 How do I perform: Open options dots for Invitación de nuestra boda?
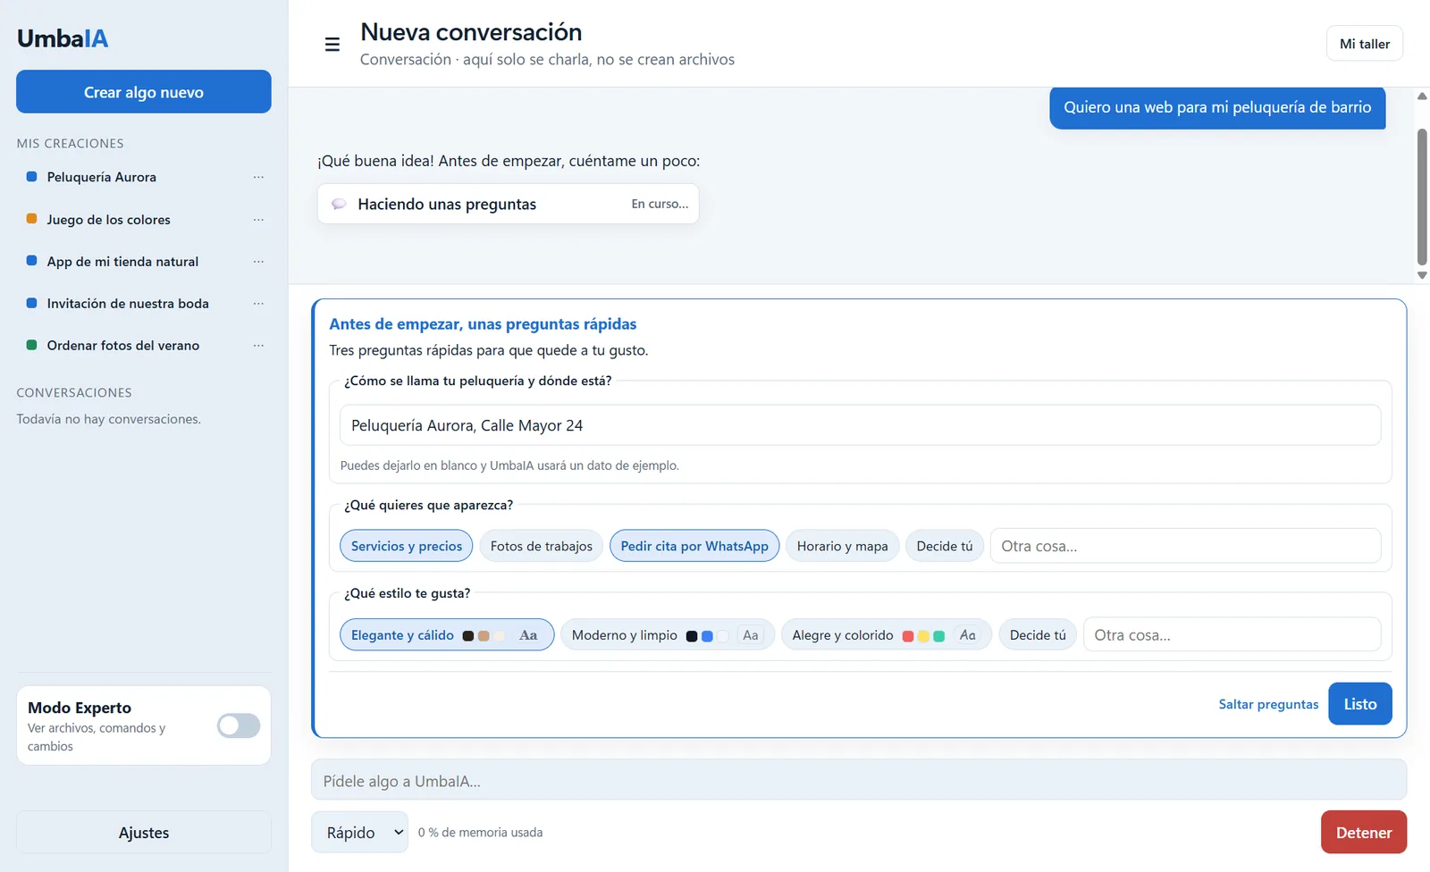coord(258,304)
